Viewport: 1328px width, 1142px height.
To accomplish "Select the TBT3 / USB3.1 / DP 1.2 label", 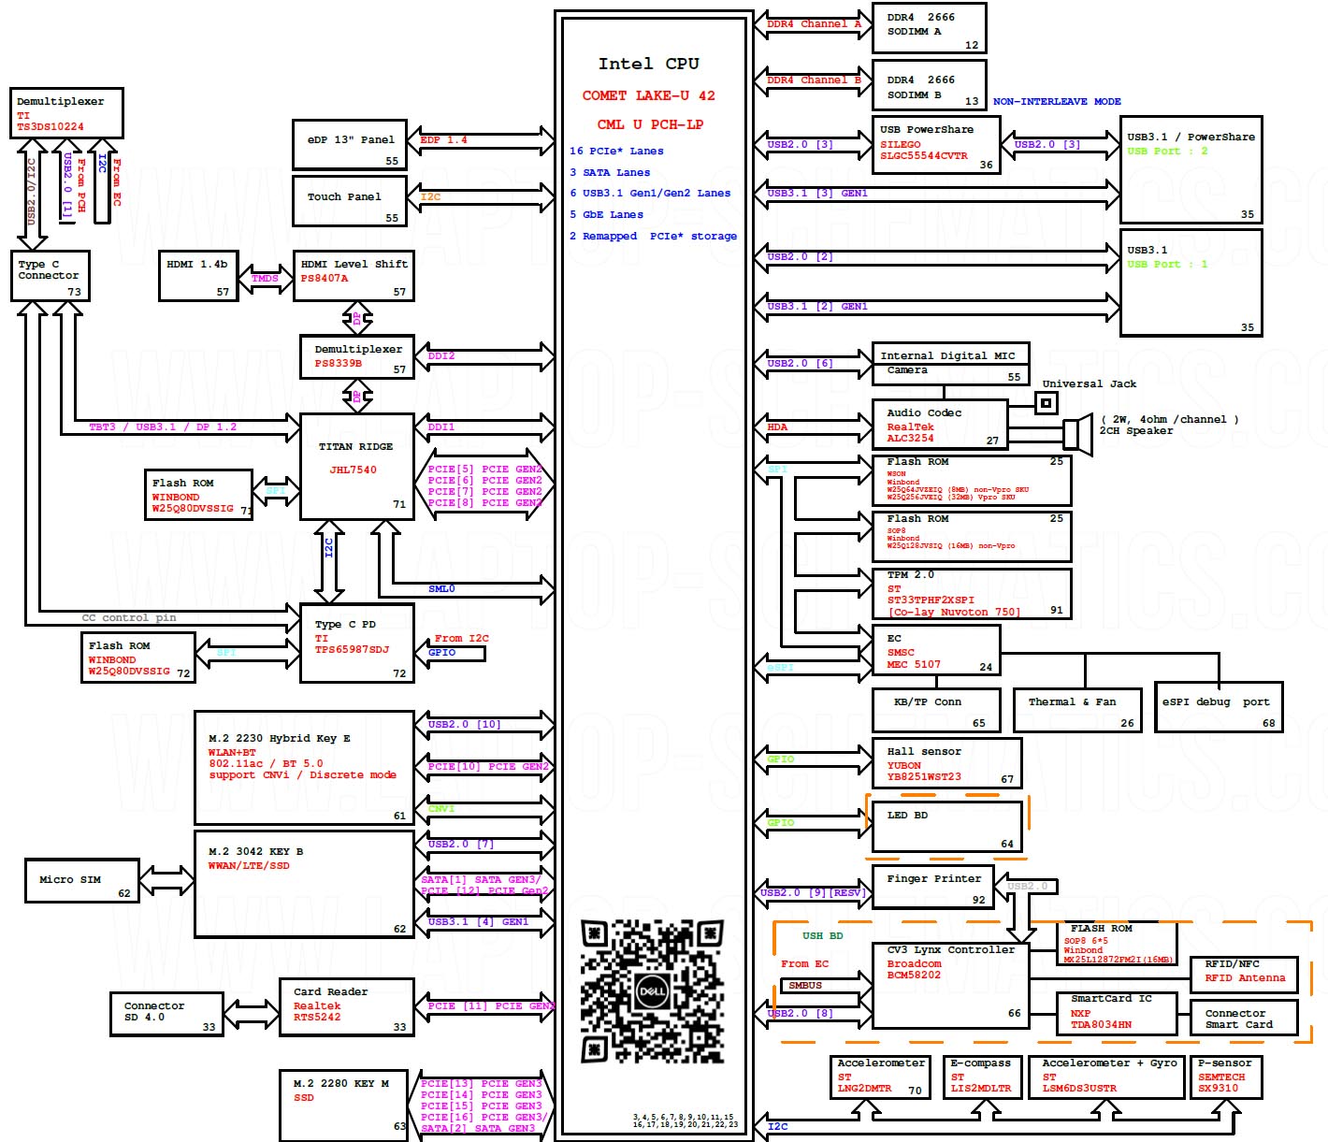I will point(163,427).
